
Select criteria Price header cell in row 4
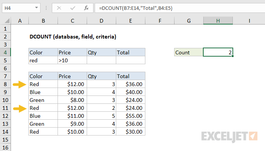[x=72, y=52]
